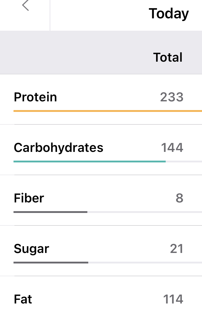Screen dimensions: 202x311
Task: Tap the Protein total value 233
Action: click(x=172, y=97)
